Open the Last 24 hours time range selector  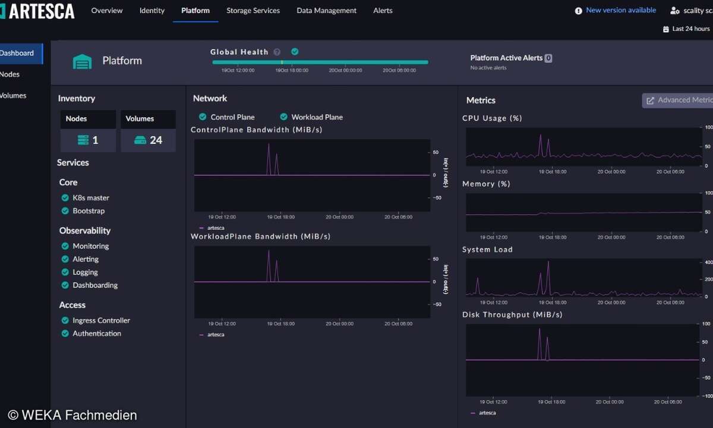(687, 29)
